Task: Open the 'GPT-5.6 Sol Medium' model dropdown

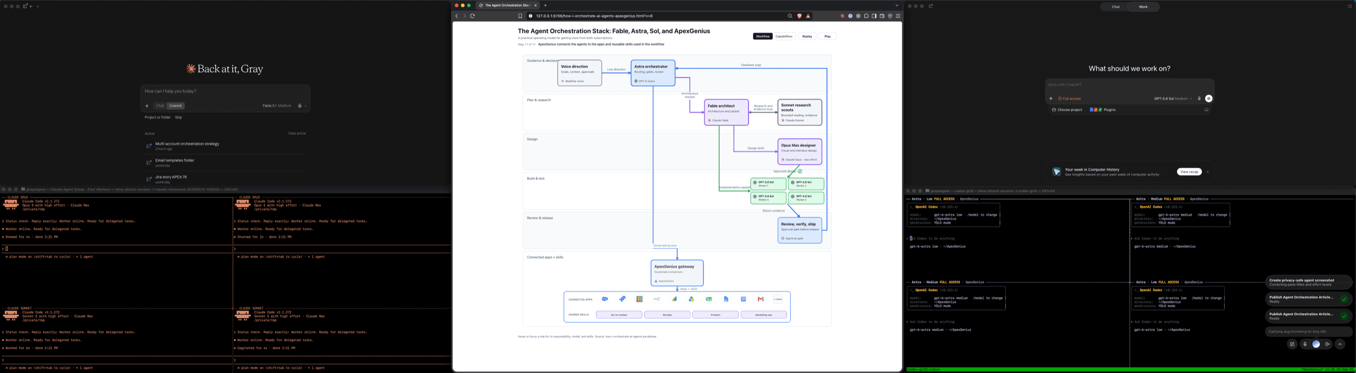Action: click(x=1173, y=98)
